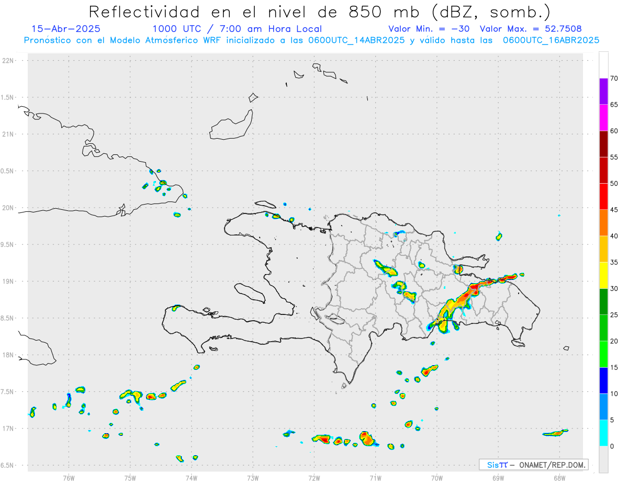Click the '71W' longitude label
The width and height of the screenshot is (628, 485).
[375, 478]
